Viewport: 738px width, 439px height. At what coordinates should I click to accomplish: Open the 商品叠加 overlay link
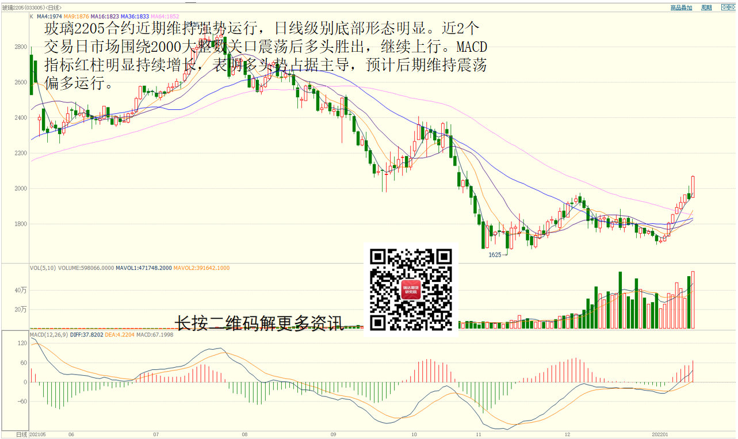coord(681,7)
